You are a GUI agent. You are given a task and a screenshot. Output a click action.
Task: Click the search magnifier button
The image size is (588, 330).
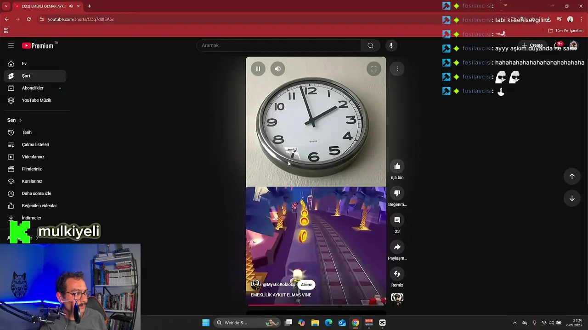point(370,45)
